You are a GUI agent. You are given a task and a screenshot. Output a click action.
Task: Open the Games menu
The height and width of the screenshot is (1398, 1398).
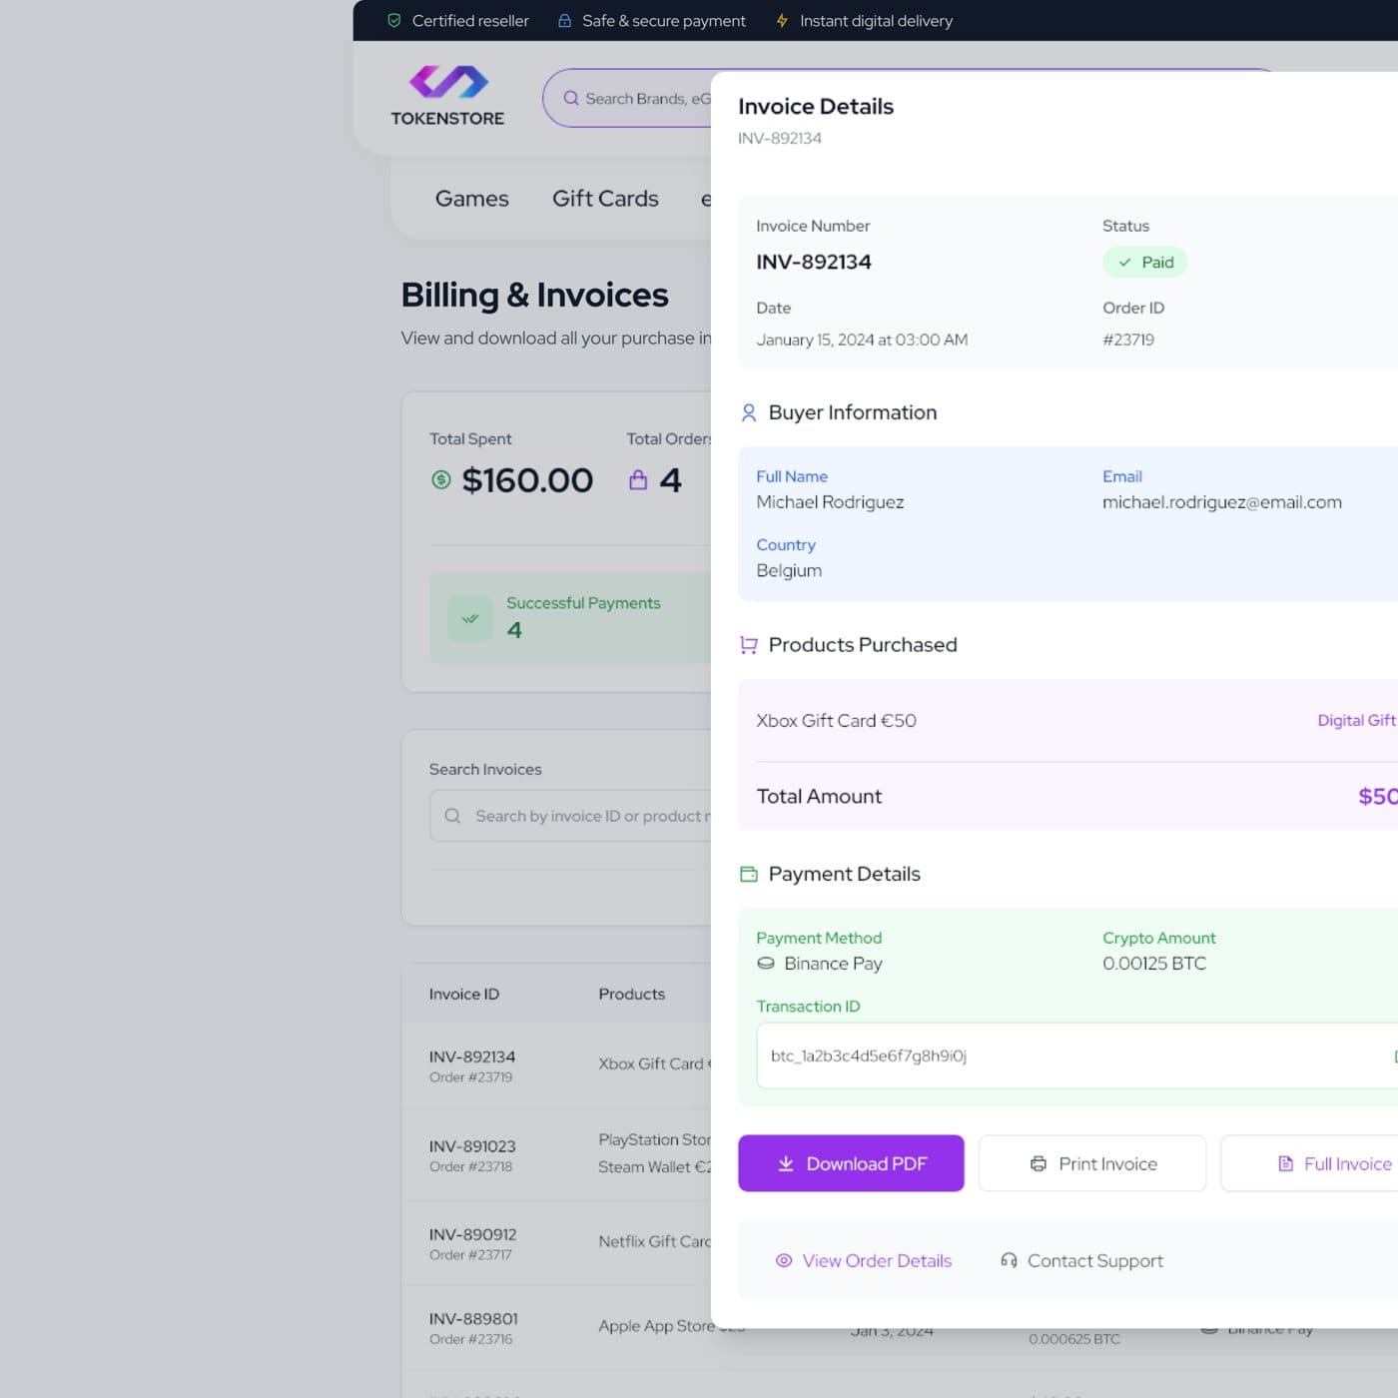tap(471, 199)
